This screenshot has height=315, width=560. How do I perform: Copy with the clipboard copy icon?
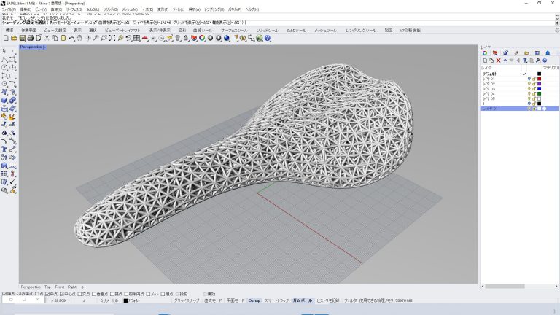point(55,38)
